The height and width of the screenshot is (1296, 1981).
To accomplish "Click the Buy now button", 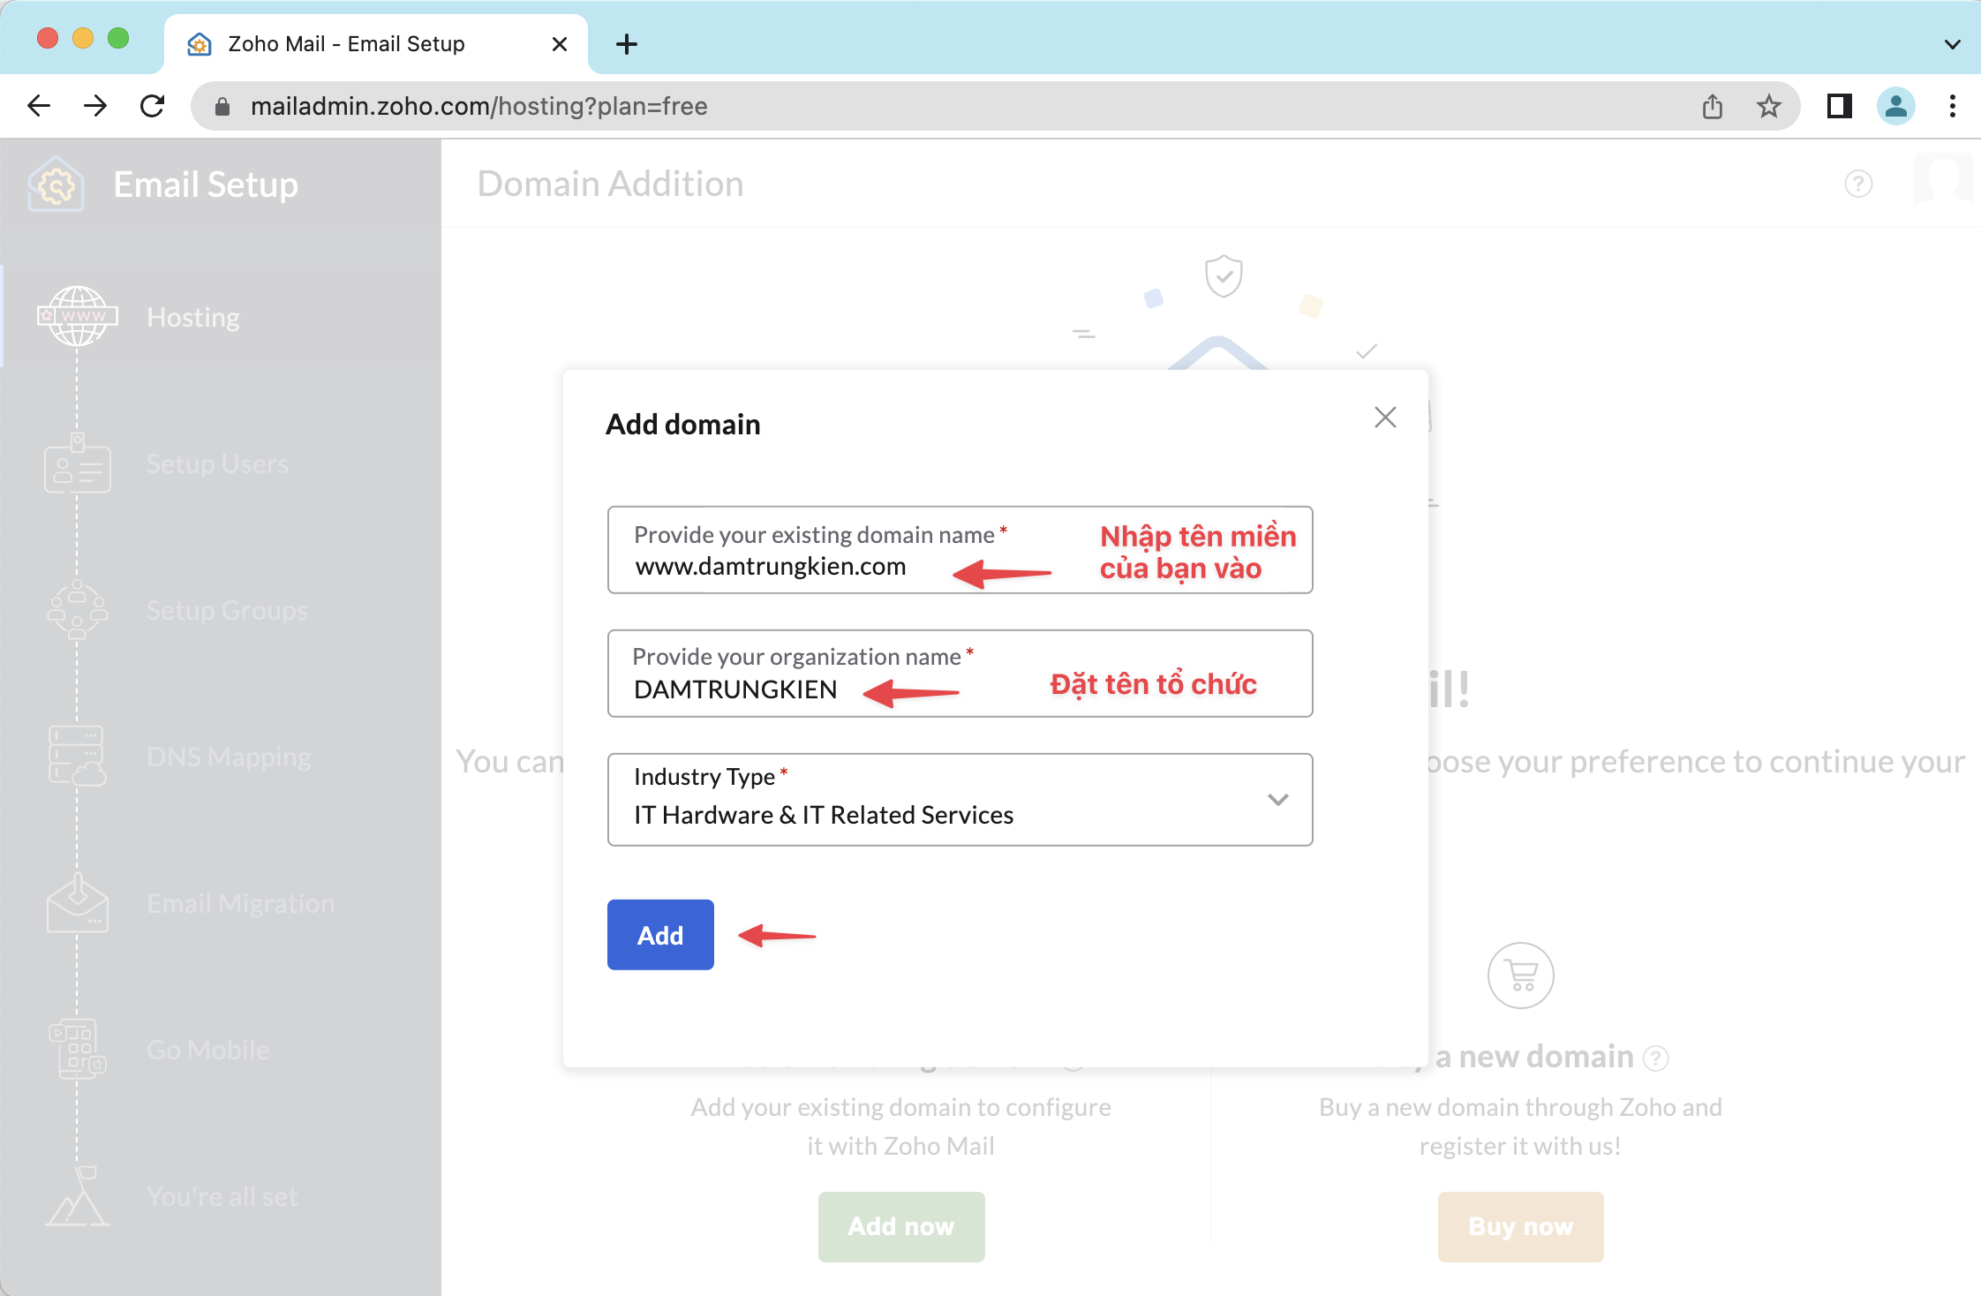I will [x=1520, y=1226].
